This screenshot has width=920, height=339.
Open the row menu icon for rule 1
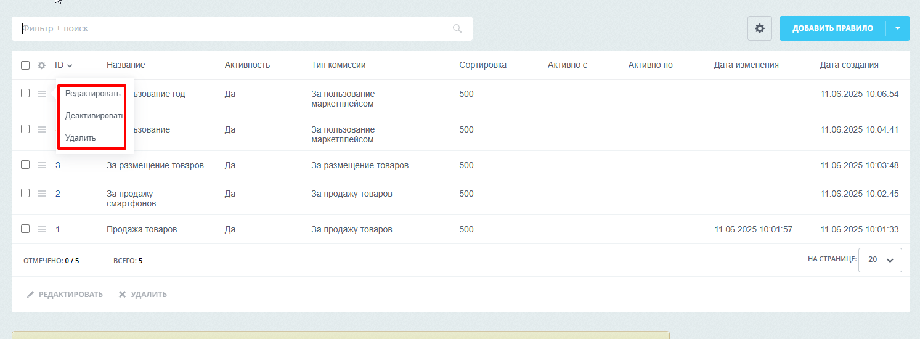42,229
